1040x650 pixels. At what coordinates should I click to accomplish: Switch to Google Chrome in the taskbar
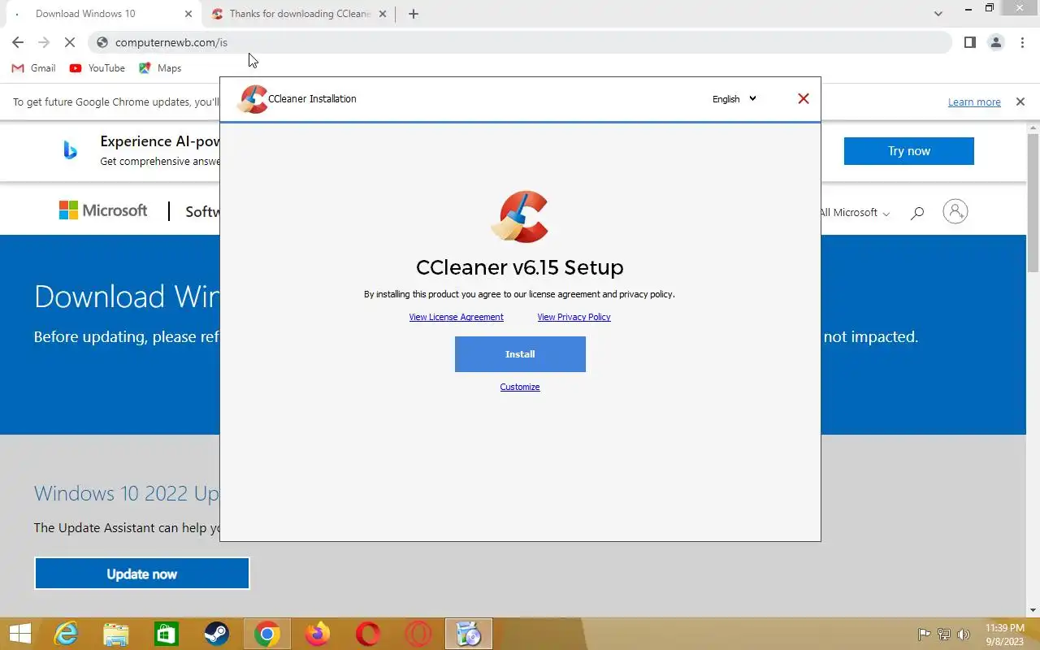[x=266, y=634]
